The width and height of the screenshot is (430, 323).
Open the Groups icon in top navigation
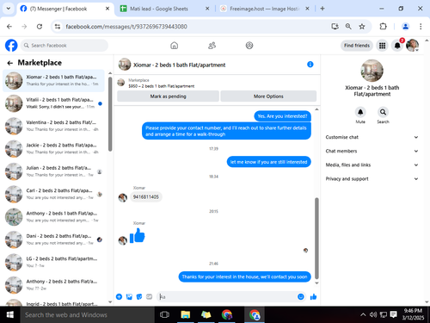tap(249, 46)
